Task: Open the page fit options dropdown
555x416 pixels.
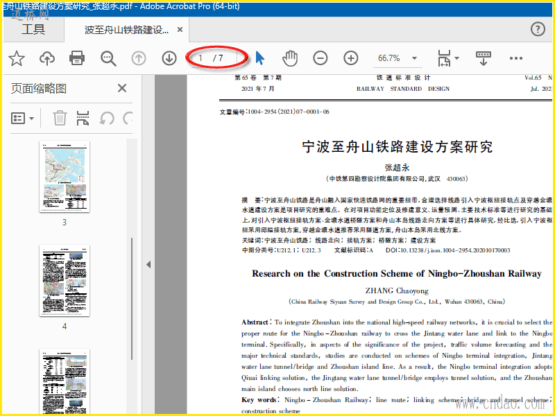Action: point(447,58)
